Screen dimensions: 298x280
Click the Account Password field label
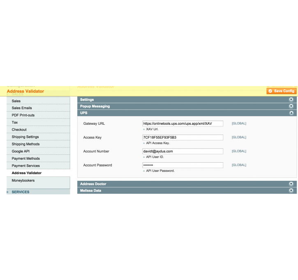click(97, 165)
